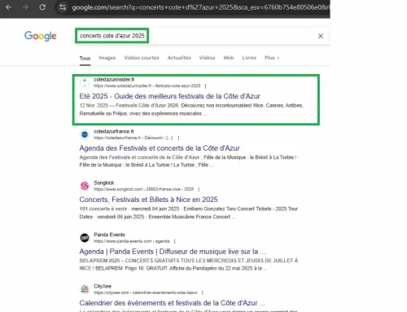
Task: Open site information icon in address bar
Action: (x=63, y=7)
